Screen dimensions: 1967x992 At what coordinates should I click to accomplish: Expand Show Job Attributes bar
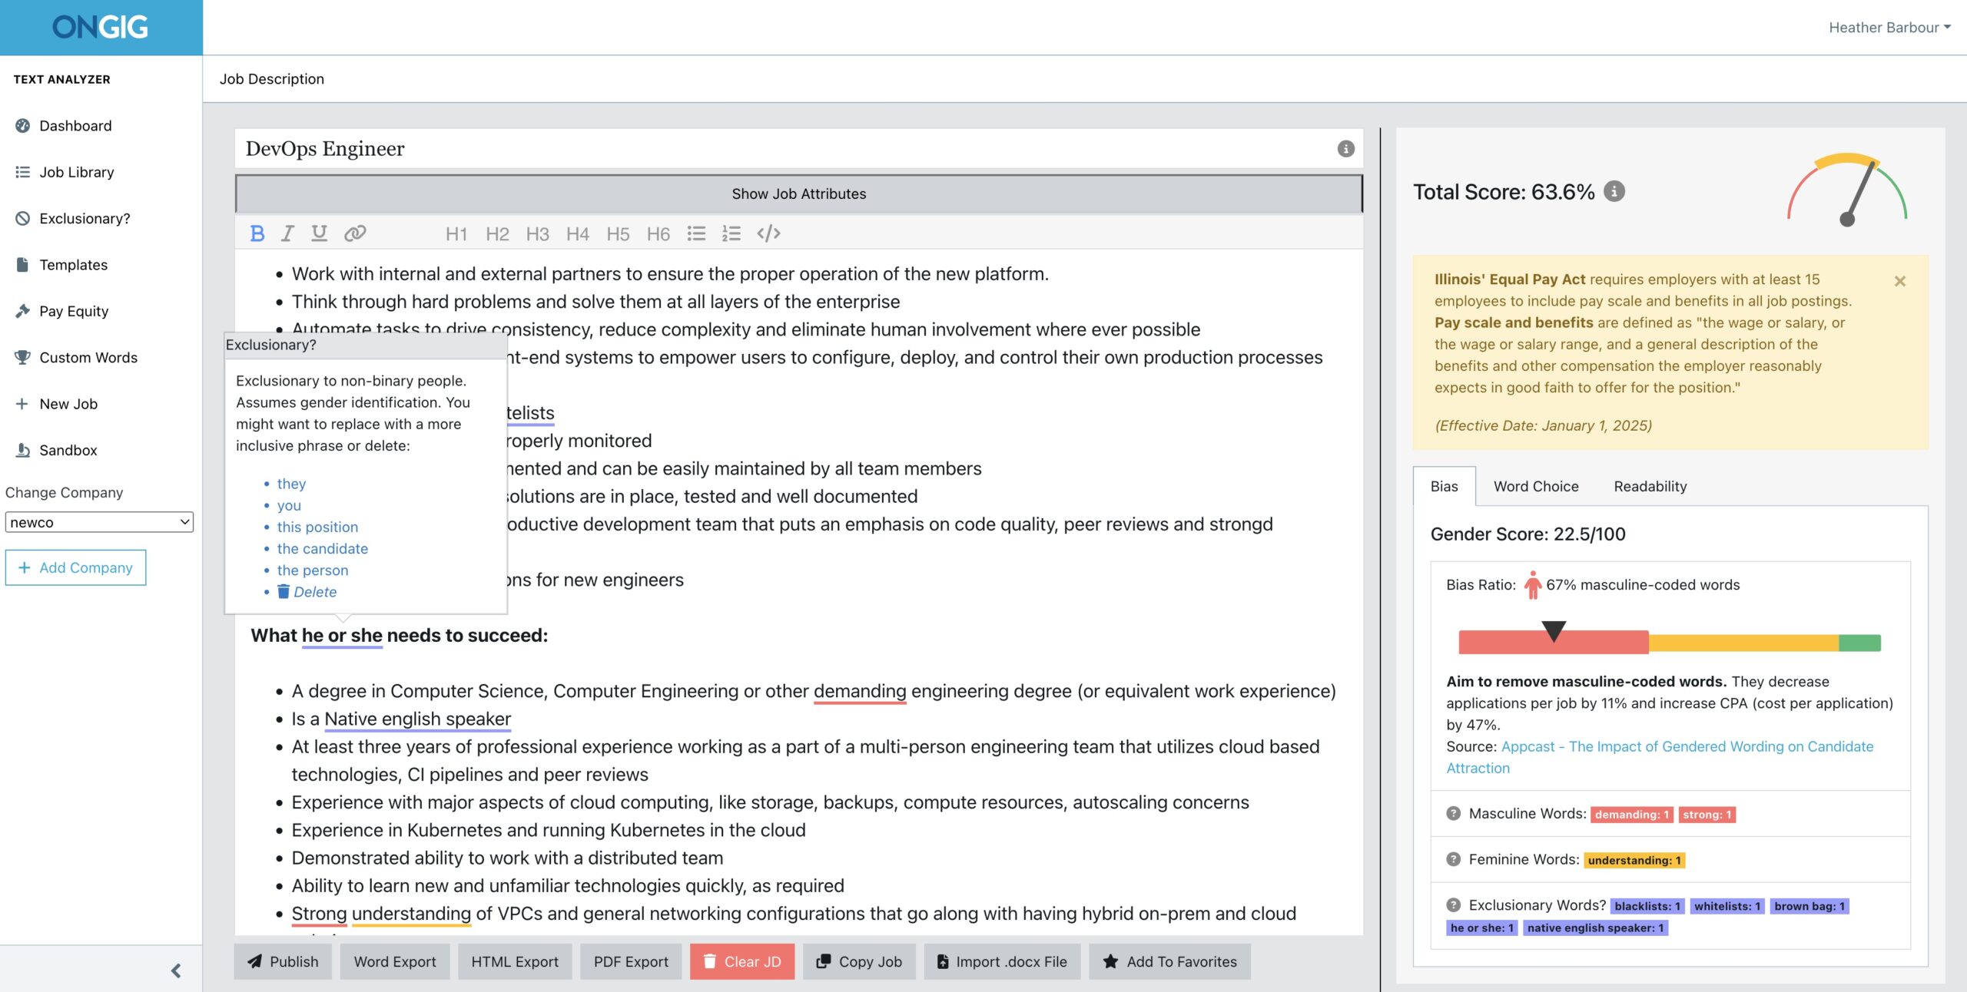798,194
